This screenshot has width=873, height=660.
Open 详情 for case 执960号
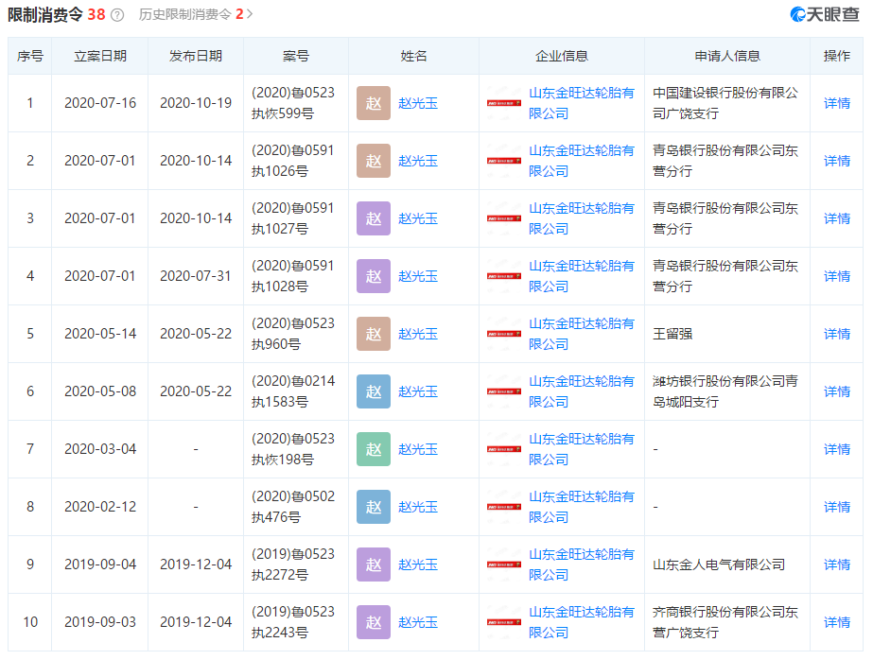tap(837, 334)
